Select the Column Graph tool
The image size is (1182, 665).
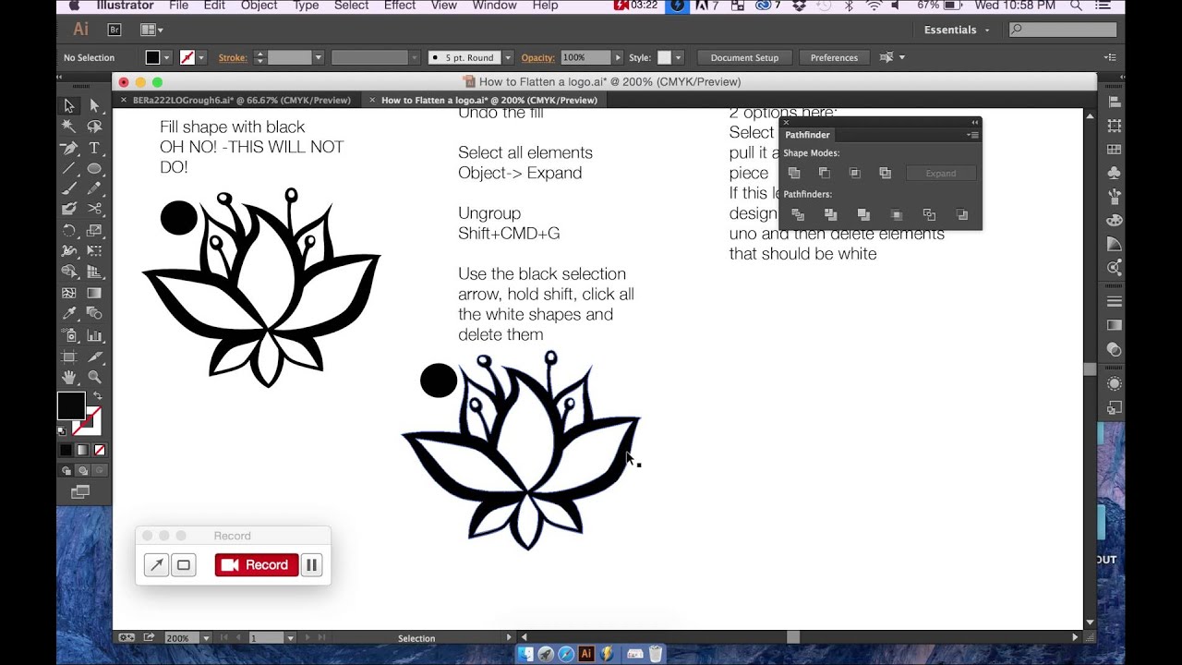pos(94,335)
